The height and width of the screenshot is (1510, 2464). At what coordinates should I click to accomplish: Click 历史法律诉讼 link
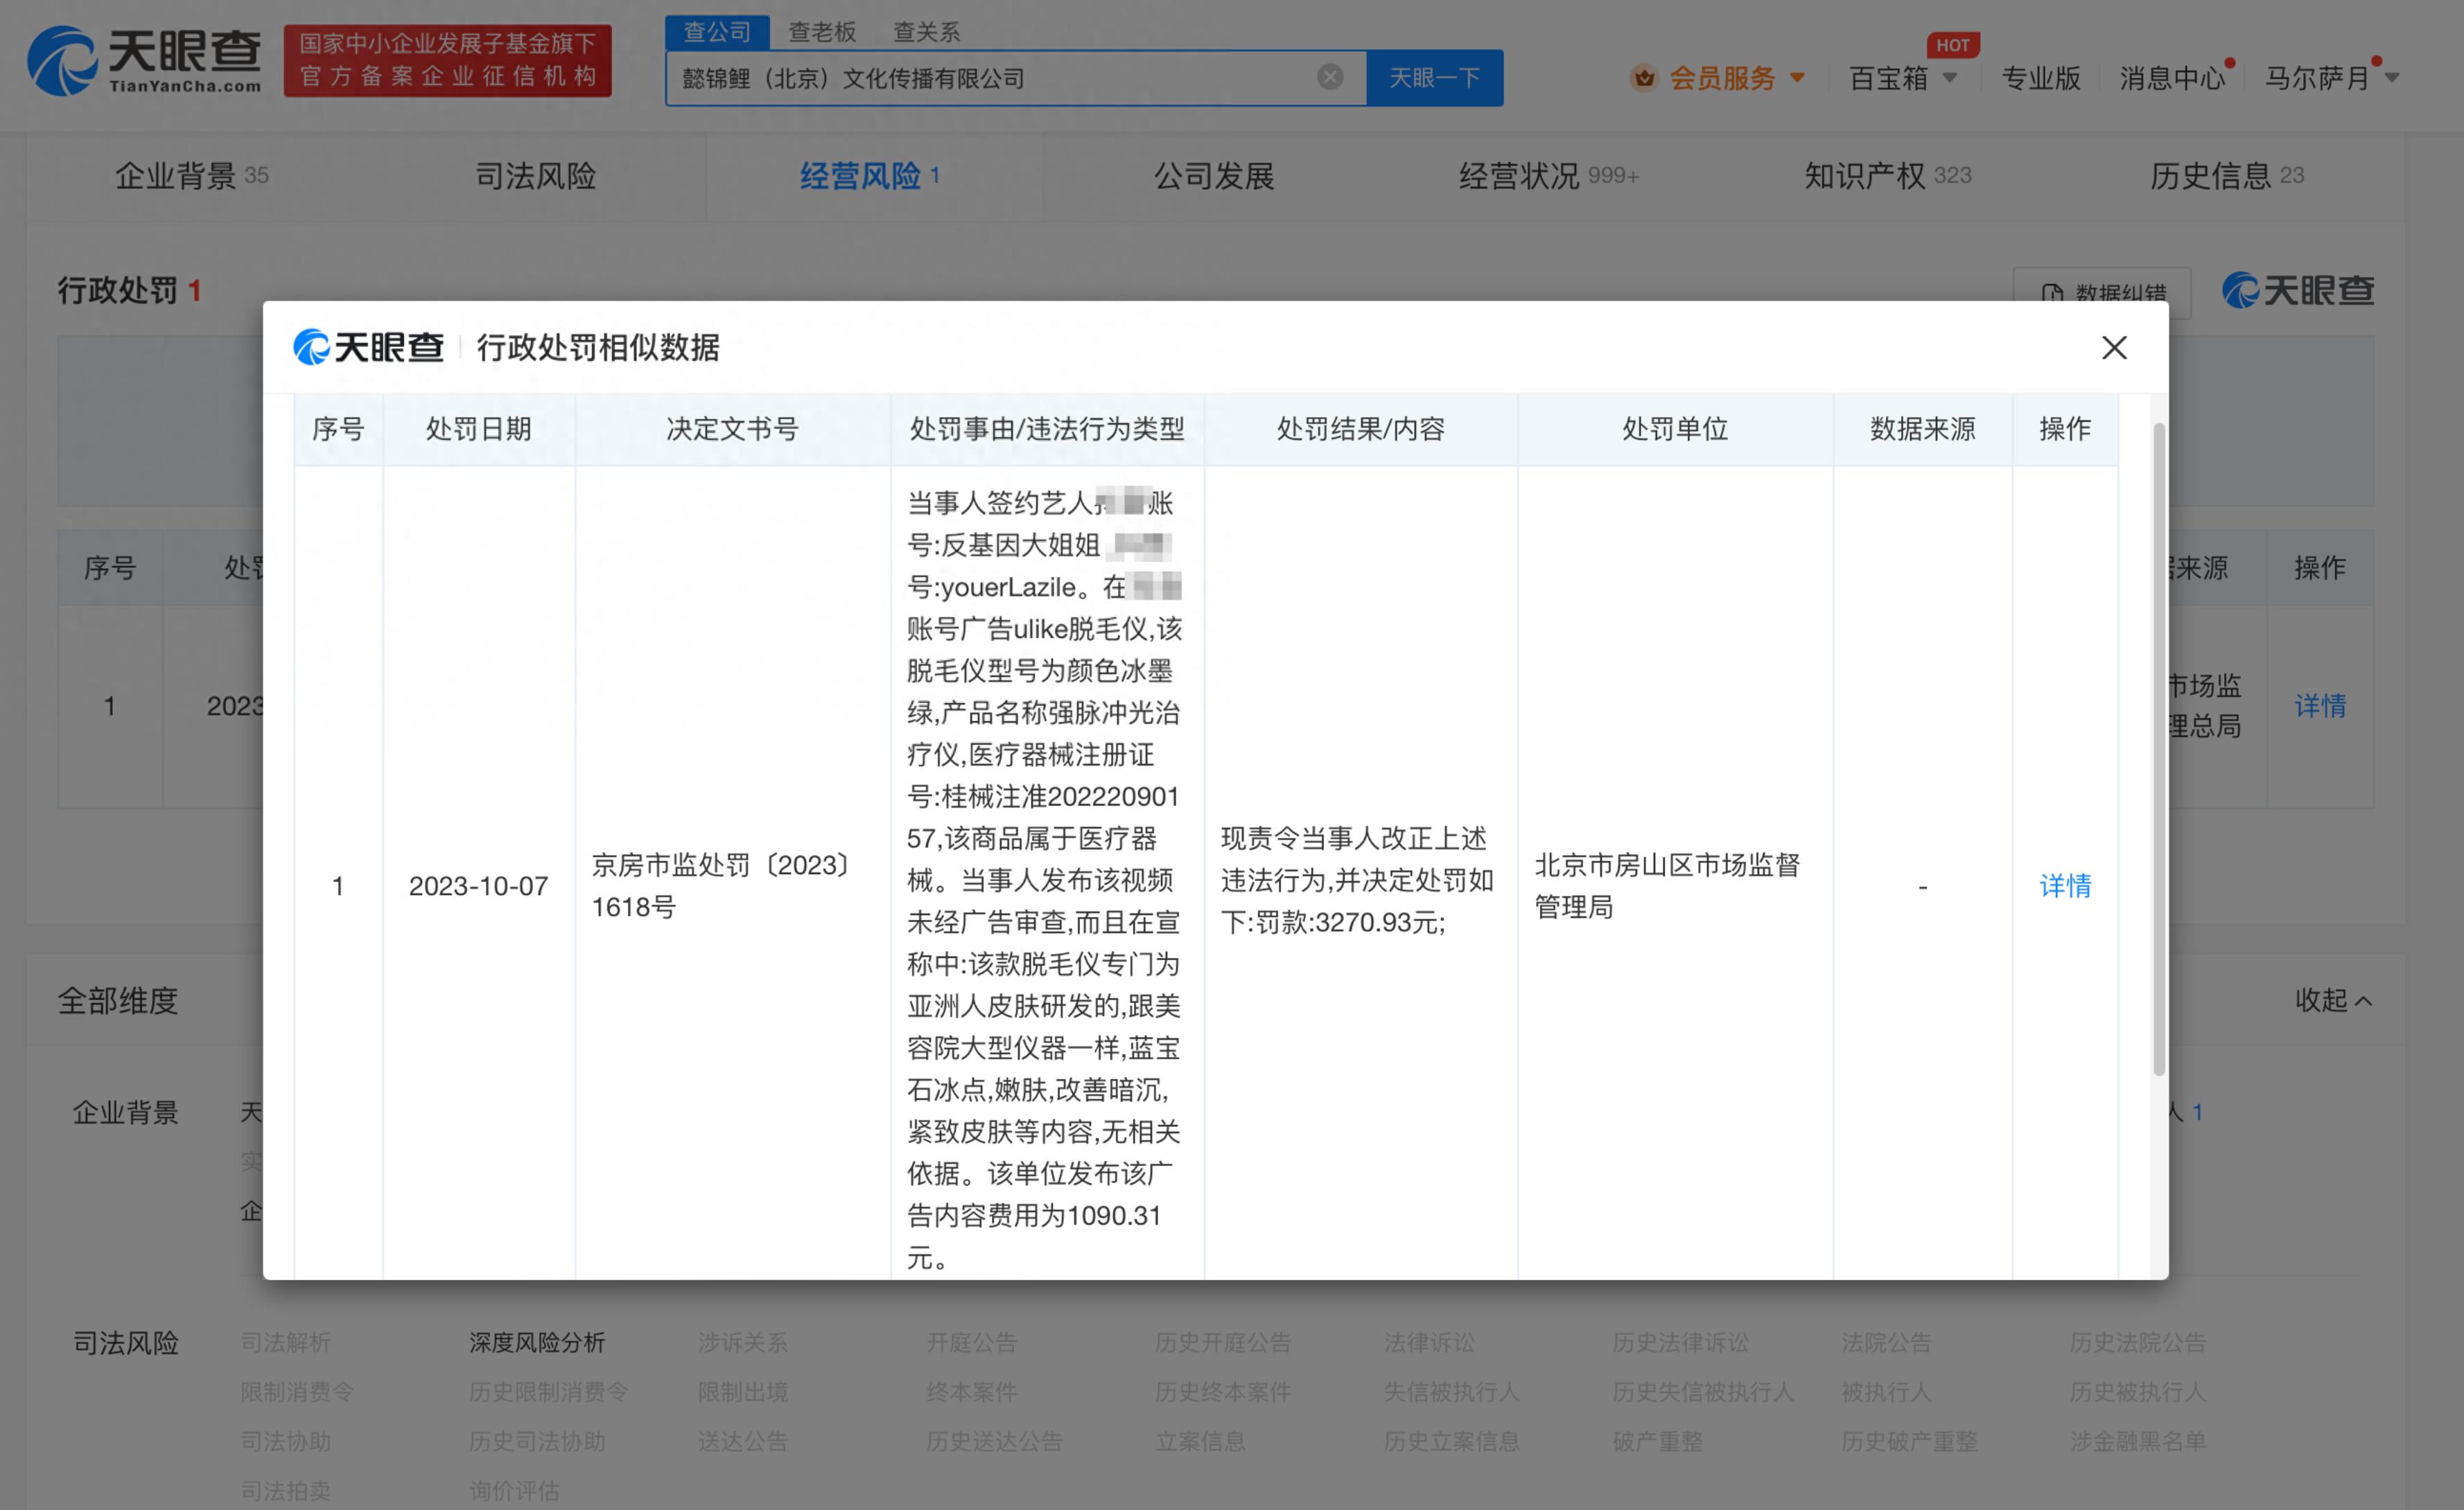click(1680, 1342)
